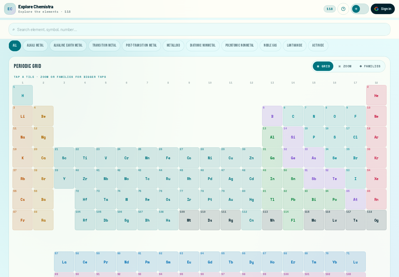
Task: Switch to Zoom view mode
Action: click(x=345, y=66)
